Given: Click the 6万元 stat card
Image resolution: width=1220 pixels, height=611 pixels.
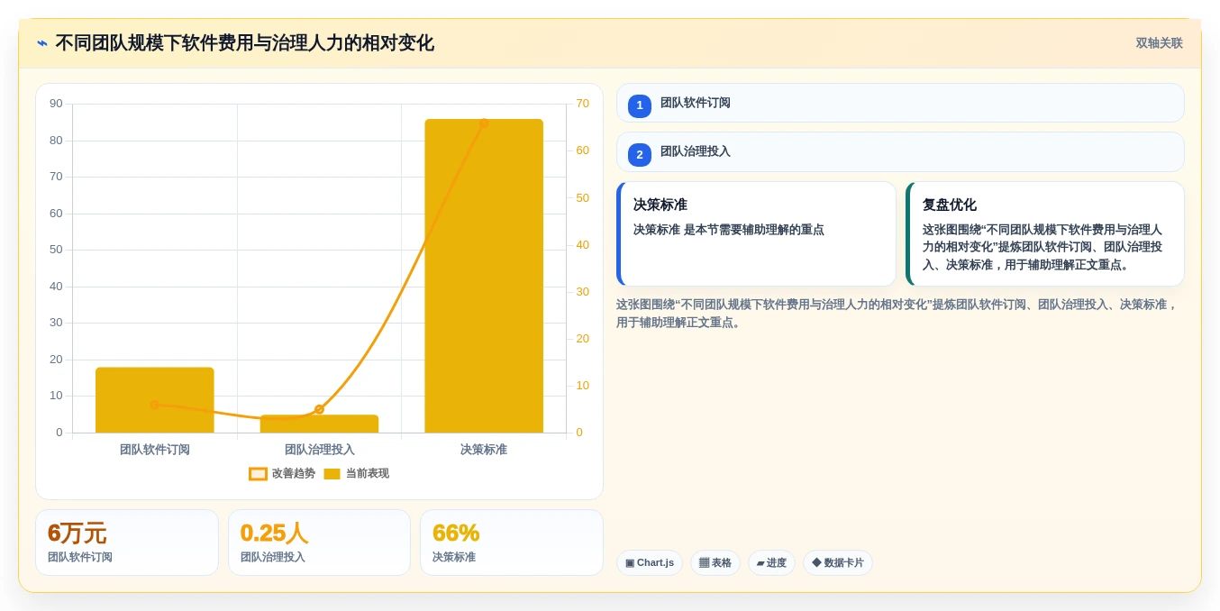Looking at the screenshot, I should point(127,543).
